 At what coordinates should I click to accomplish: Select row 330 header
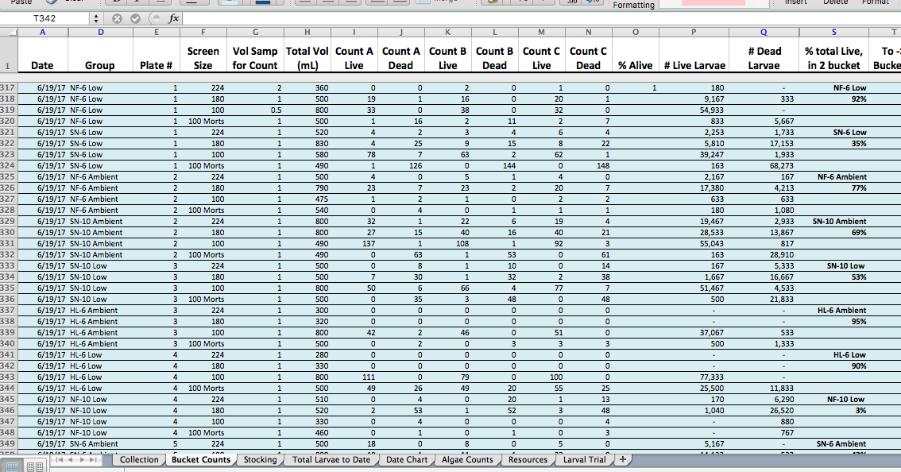point(8,232)
